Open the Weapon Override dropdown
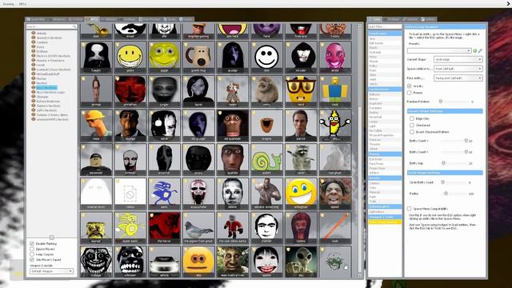This screenshot has width=512, height=288. pyautogui.click(x=51, y=271)
